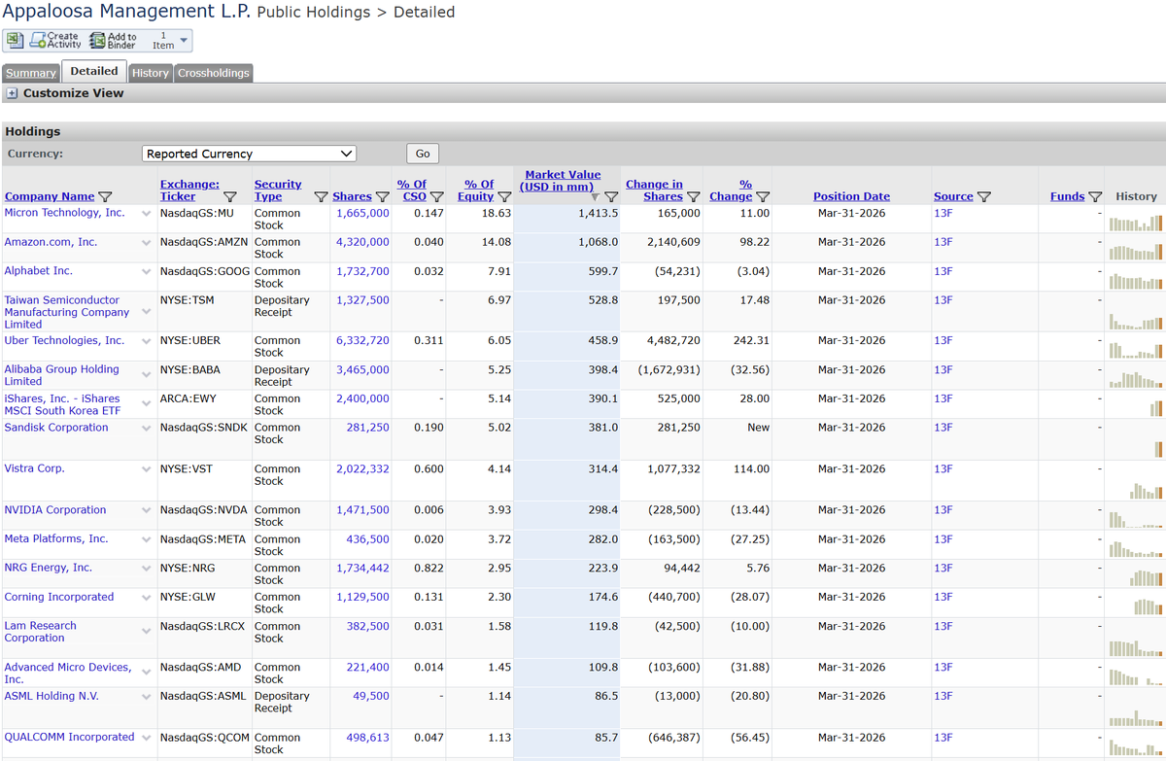Switch to the Summary tab

[31, 73]
